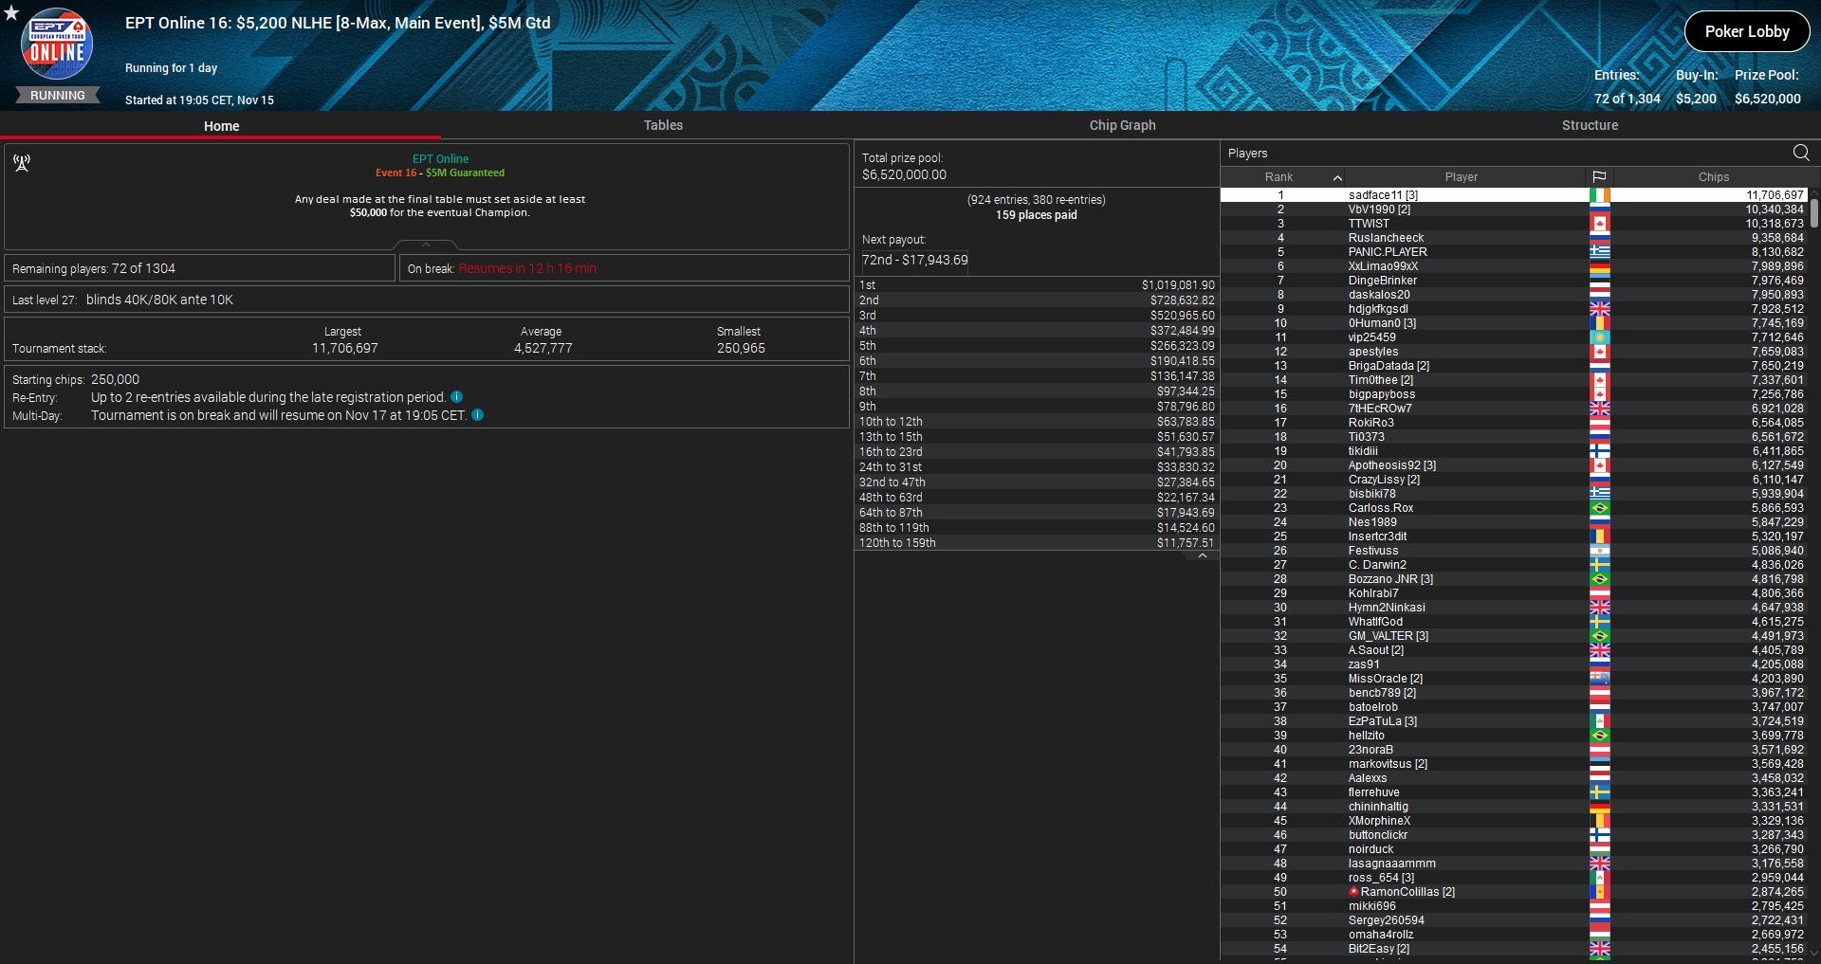Click total prize pool $6,520,000.00
The width and height of the screenshot is (1821, 964).
tap(904, 174)
